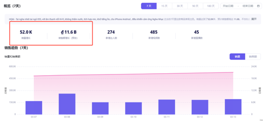This screenshot has width=263, height=121.
Task: Click the 新增视频数 label
Action: pos(154,38)
